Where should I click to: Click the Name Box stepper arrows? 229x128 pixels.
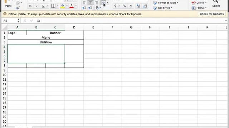(x=18, y=21)
